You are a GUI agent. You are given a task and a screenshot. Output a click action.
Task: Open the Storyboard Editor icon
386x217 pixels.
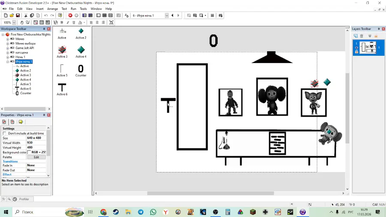click(x=84, y=15)
